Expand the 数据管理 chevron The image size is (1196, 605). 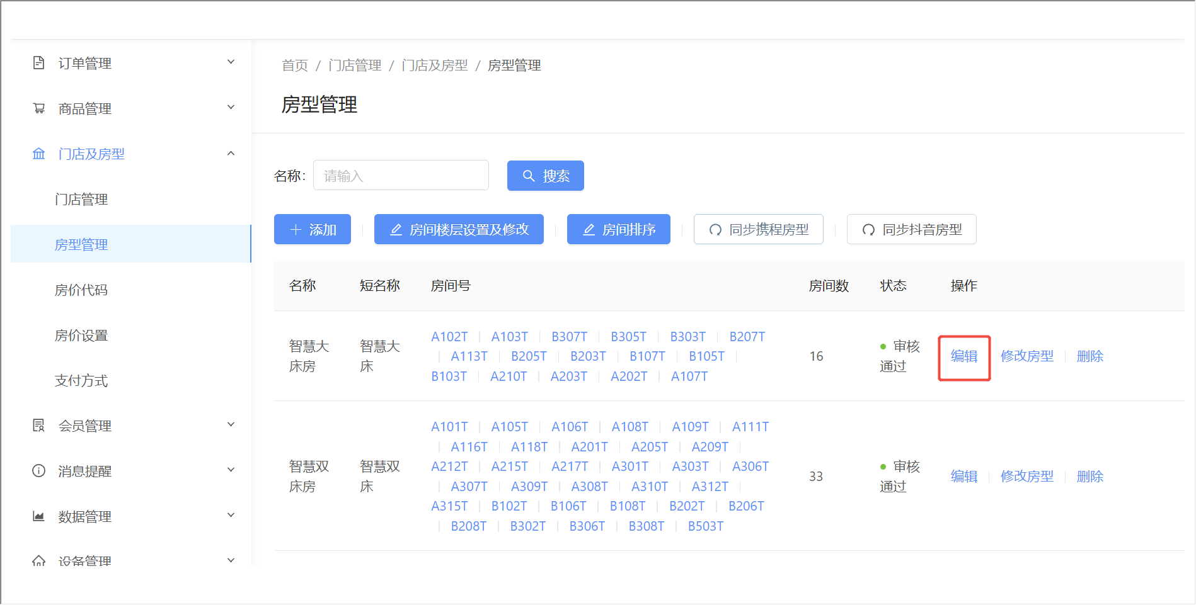[x=231, y=515]
